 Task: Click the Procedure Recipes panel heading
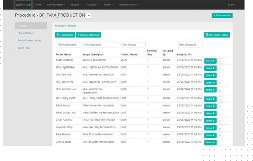click(x=66, y=26)
